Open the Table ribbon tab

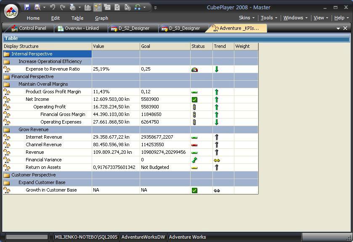[77, 18]
